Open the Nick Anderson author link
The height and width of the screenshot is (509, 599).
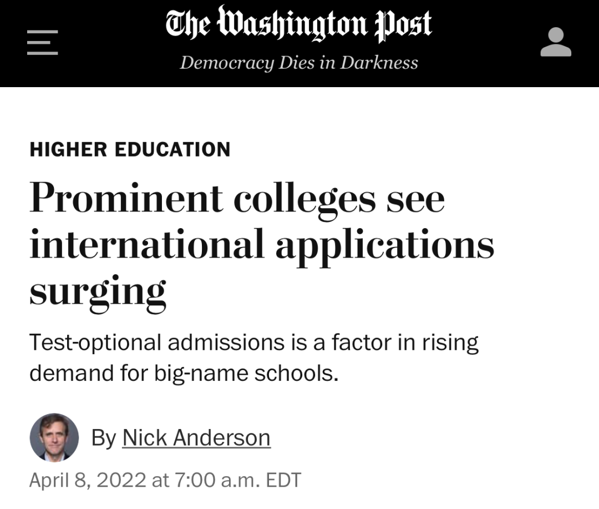[196, 438]
